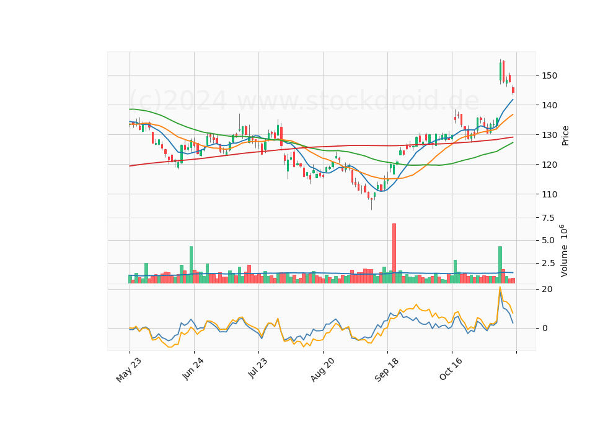Click the 110 price tick label
The image size is (595, 427).
(550, 194)
